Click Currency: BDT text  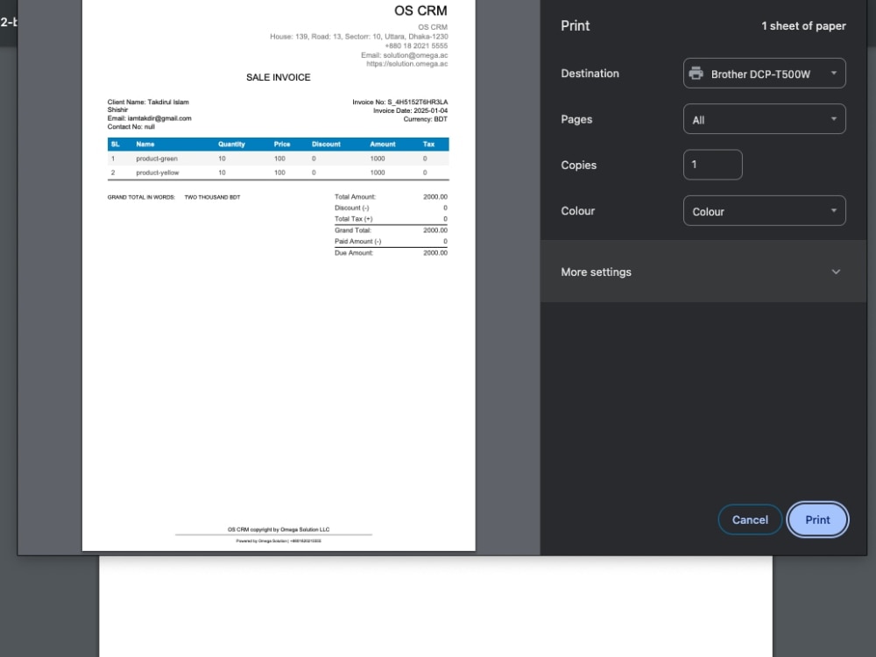coord(426,119)
